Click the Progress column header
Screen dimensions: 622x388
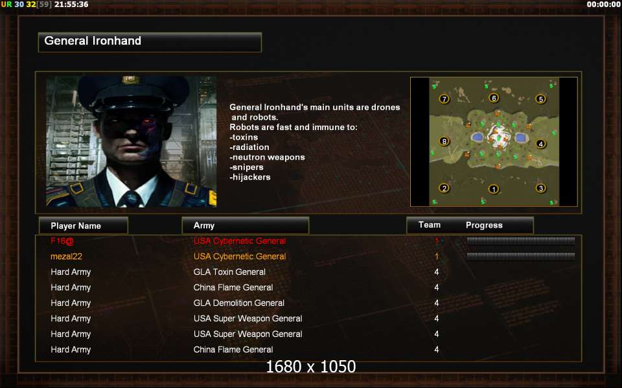[x=484, y=225]
